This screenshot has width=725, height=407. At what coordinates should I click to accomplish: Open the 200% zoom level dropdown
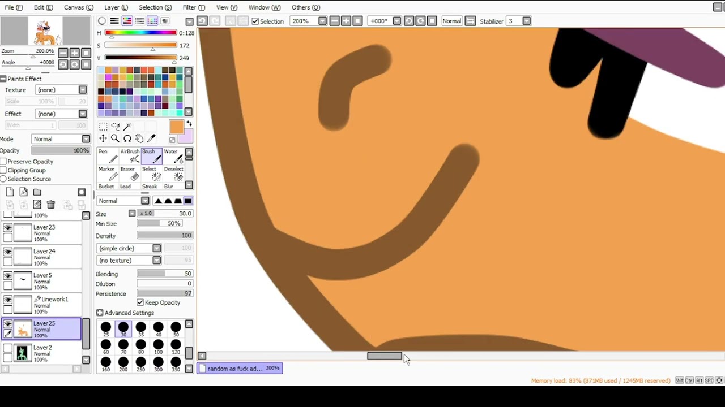click(x=322, y=21)
